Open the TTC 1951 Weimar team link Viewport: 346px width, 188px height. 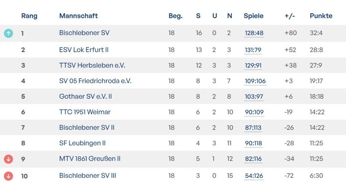tap(85, 112)
